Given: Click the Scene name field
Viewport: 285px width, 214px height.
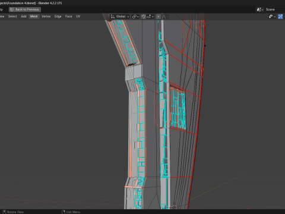Looking at the screenshot, I should pyautogui.click(x=275, y=10).
